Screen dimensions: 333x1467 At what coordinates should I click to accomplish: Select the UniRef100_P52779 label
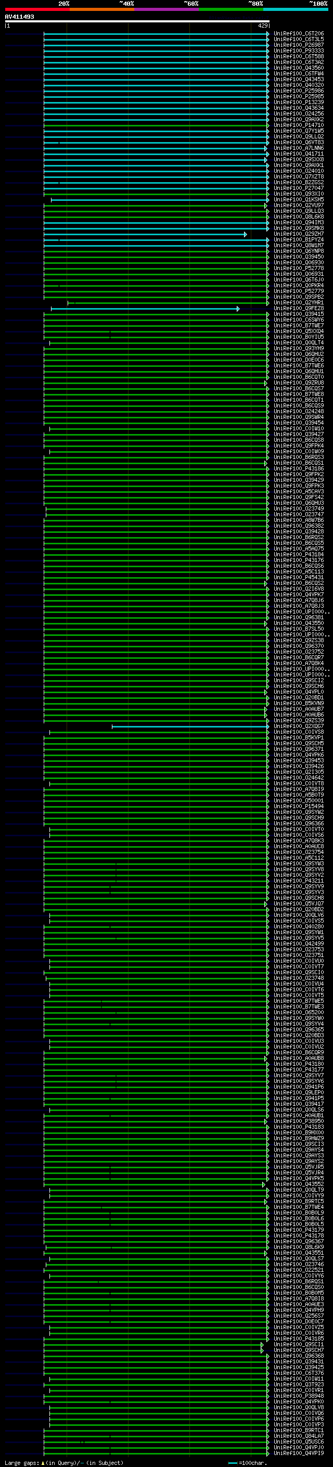point(299,291)
